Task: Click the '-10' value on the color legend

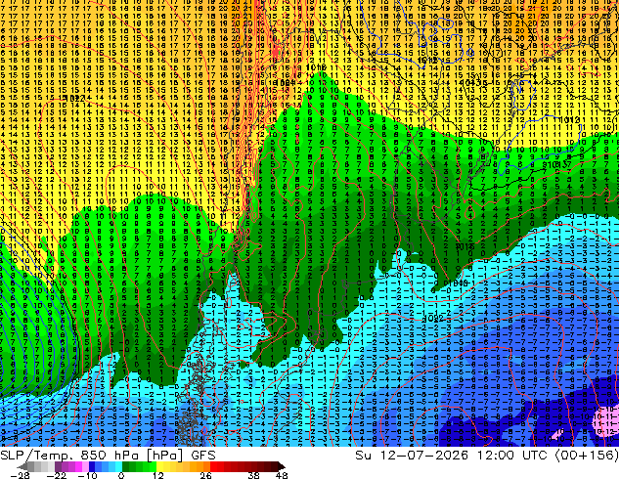Action: pos(87,475)
